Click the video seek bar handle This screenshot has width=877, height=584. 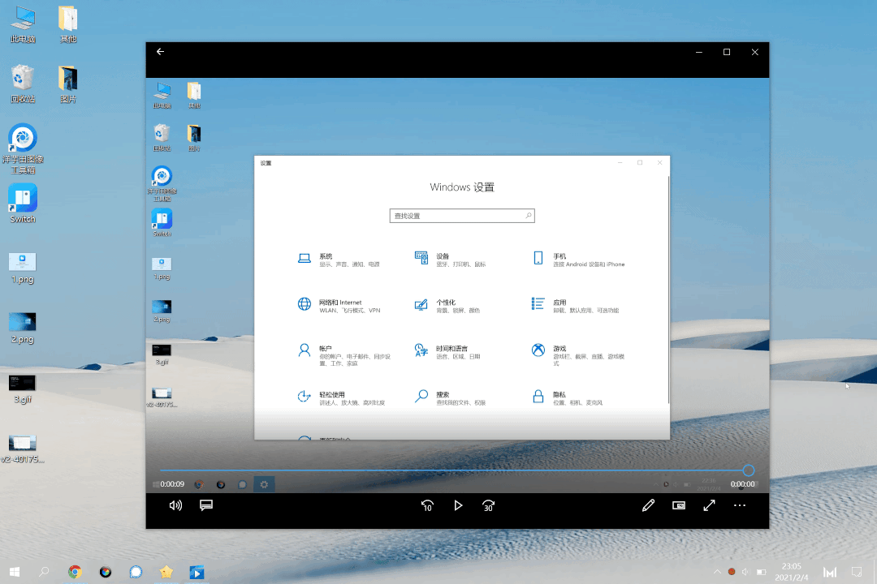click(x=749, y=470)
